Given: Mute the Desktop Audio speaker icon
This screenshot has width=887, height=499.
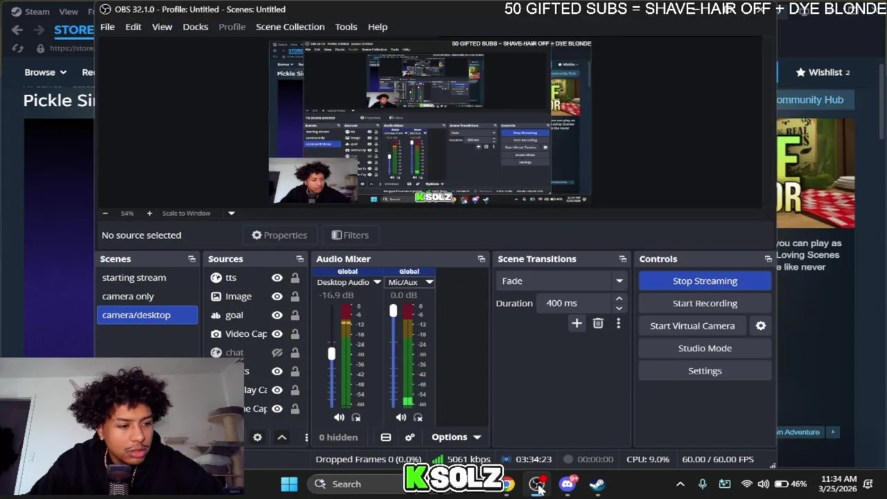Looking at the screenshot, I should click(339, 417).
